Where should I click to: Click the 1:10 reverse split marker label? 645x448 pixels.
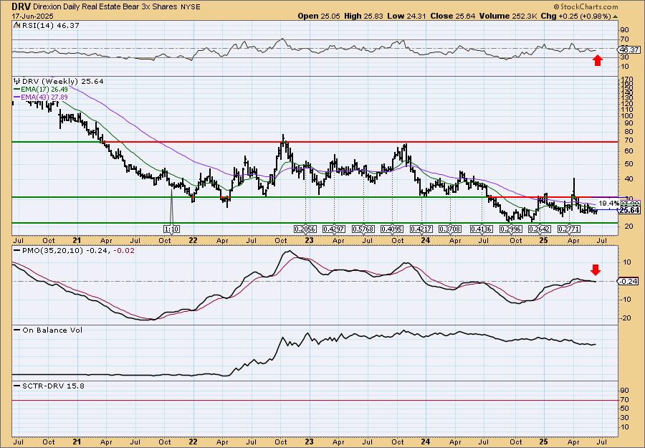(171, 229)
